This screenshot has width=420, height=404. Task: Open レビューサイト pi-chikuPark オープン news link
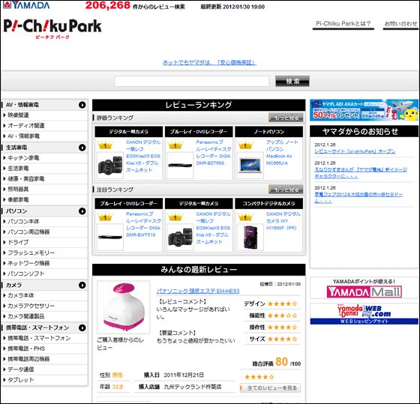pyautogui.click(x=355, y=151)
